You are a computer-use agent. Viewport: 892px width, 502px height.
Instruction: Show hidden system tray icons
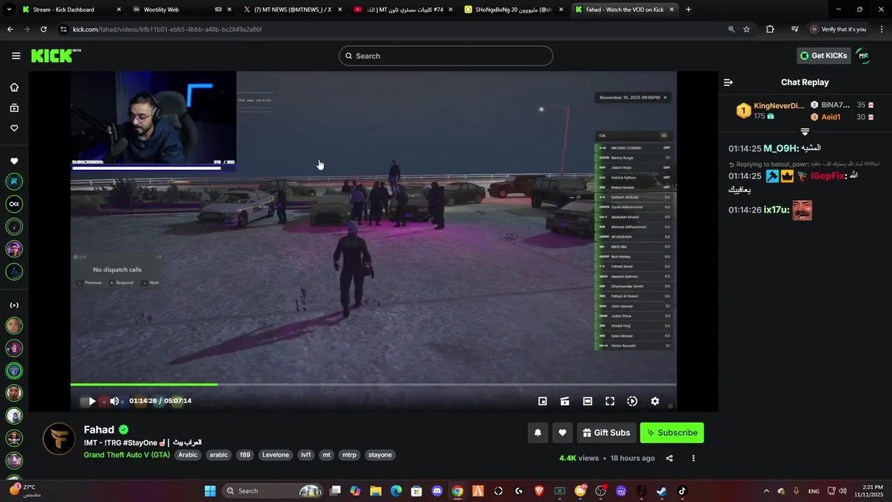[767, 491]
